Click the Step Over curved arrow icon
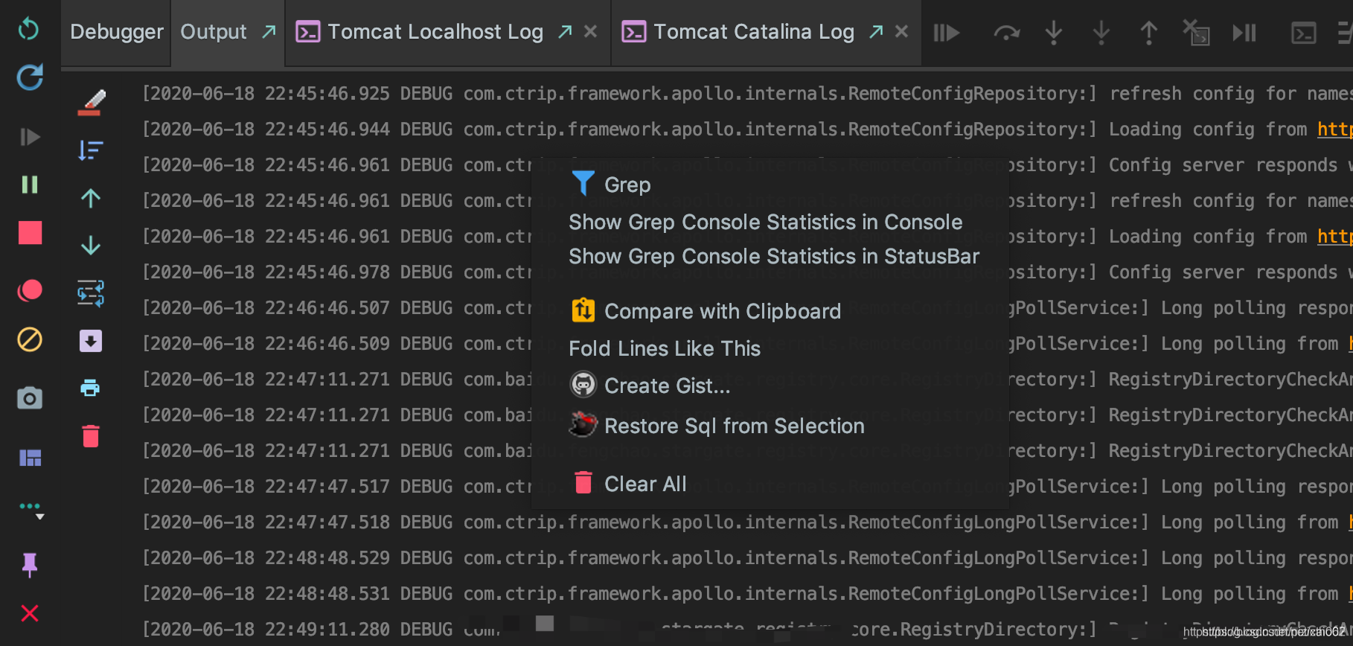This screenshot has width=1353, height=646. (x=1006, y=33)
